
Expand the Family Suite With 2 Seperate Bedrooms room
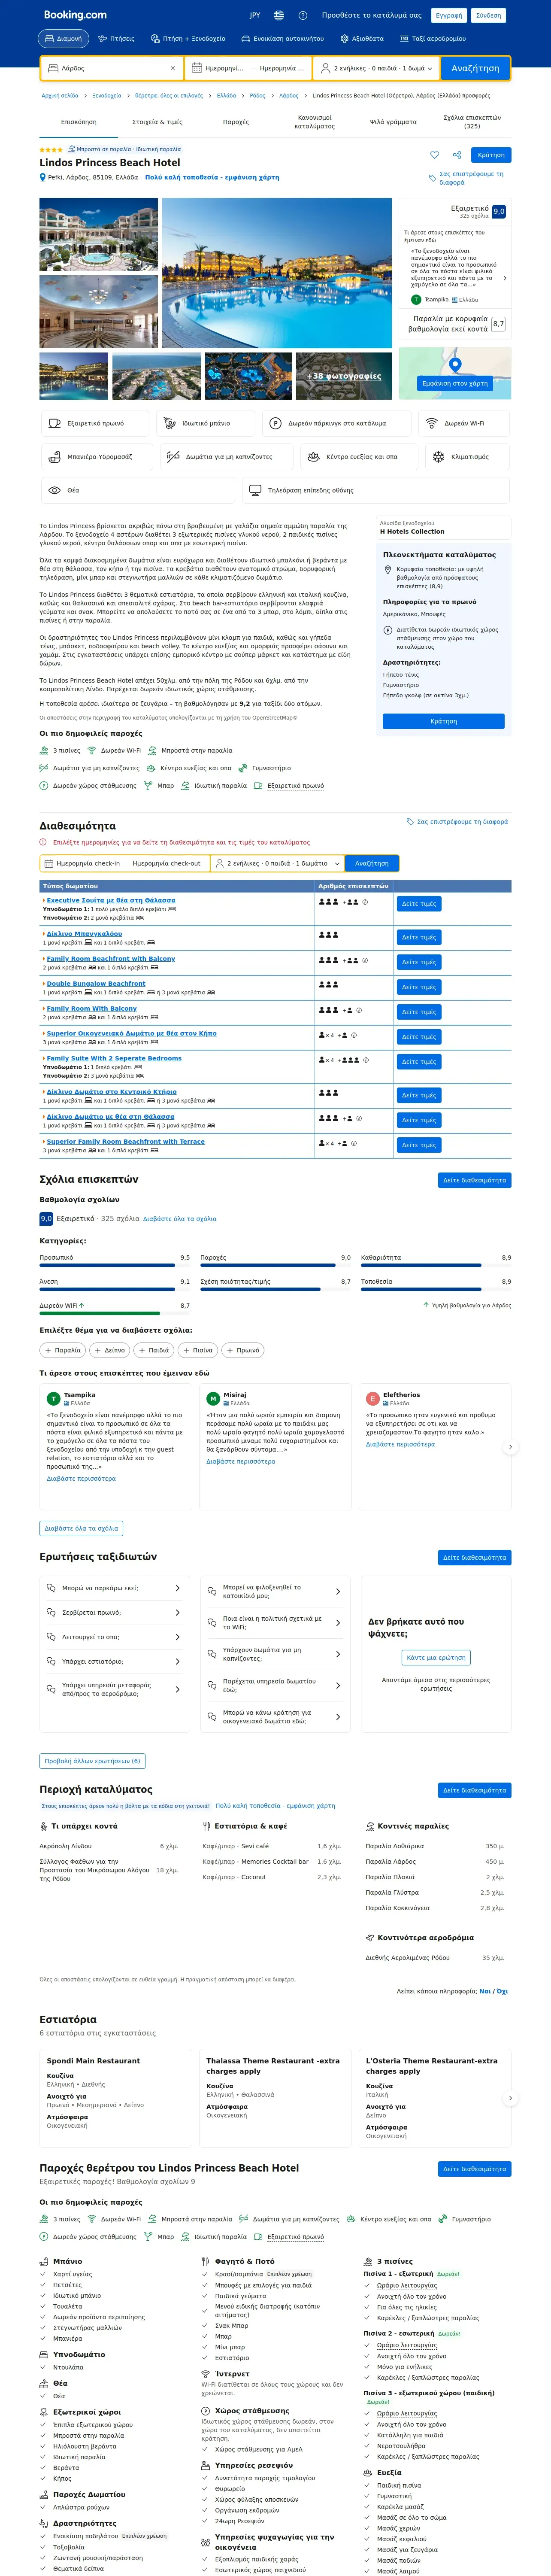(114, 1058)
